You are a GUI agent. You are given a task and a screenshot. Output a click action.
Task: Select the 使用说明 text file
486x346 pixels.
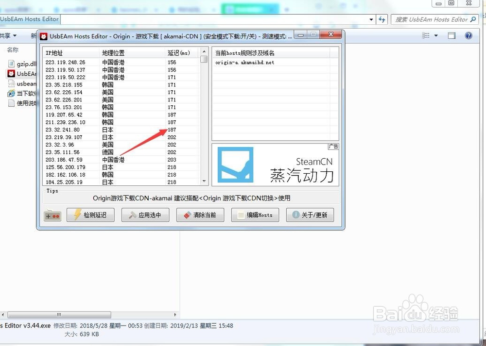22,103
